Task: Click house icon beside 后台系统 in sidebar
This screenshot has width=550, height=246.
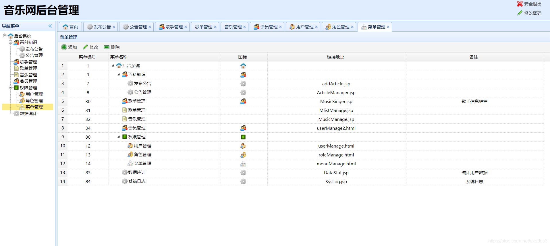Action: pos(11,36)
